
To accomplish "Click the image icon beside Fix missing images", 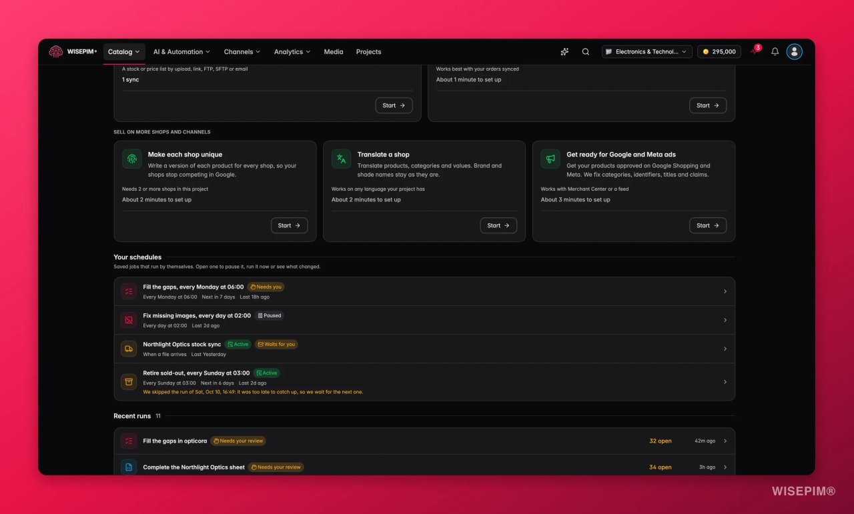I will tap(129, 320).
